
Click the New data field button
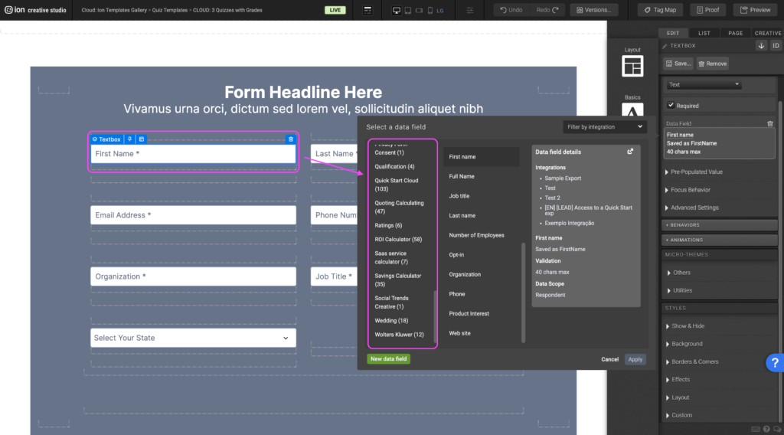(388, 358)
